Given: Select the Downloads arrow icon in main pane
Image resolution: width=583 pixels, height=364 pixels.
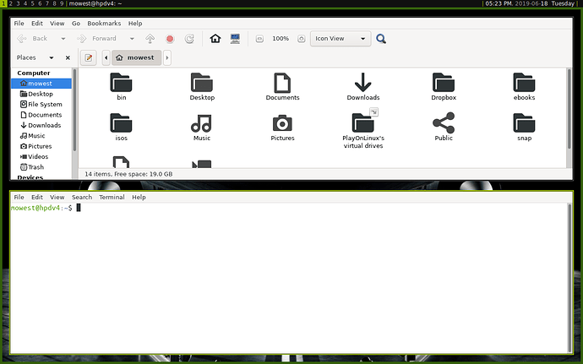Looking at the screenshot, I should [x=362, y=83].
